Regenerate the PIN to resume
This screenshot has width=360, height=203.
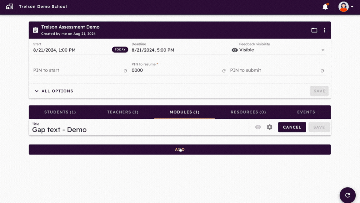coord(224,71)
